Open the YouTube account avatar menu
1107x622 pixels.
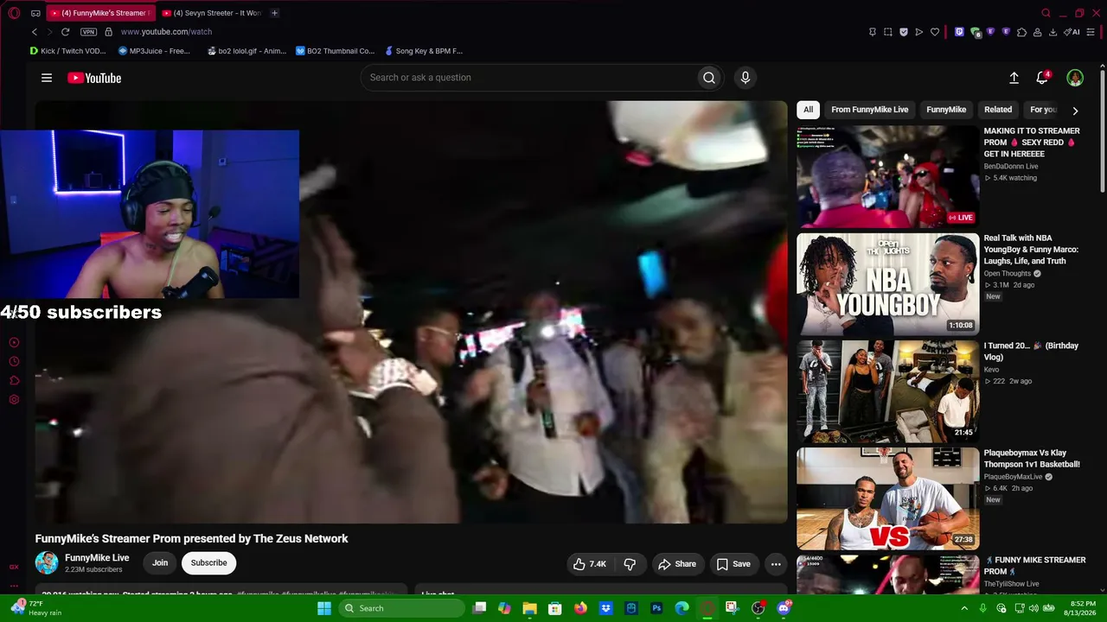click(x=1075, y=78)
